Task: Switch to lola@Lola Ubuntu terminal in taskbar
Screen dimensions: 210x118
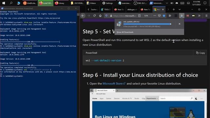Action: click(x=30, y=3)
